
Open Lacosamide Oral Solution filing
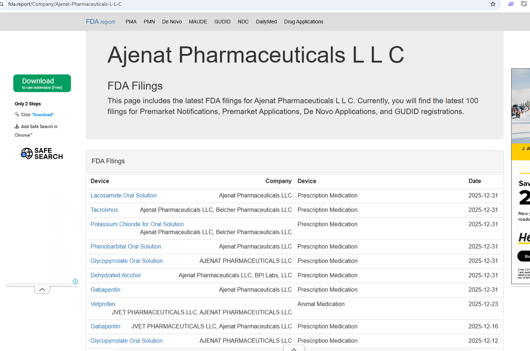tap(123, 195)
